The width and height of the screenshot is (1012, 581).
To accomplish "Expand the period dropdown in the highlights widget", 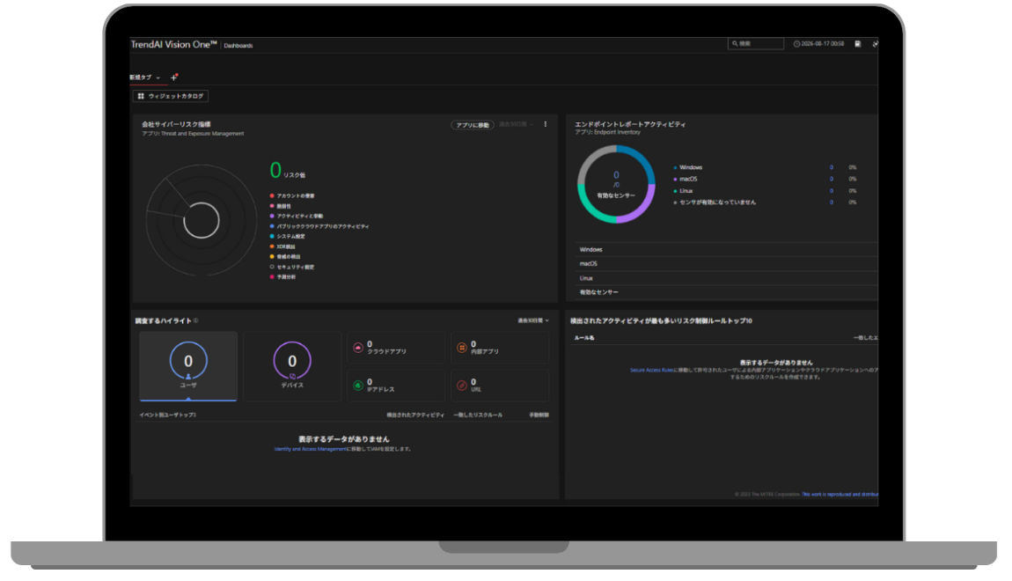I will point(533,320).
